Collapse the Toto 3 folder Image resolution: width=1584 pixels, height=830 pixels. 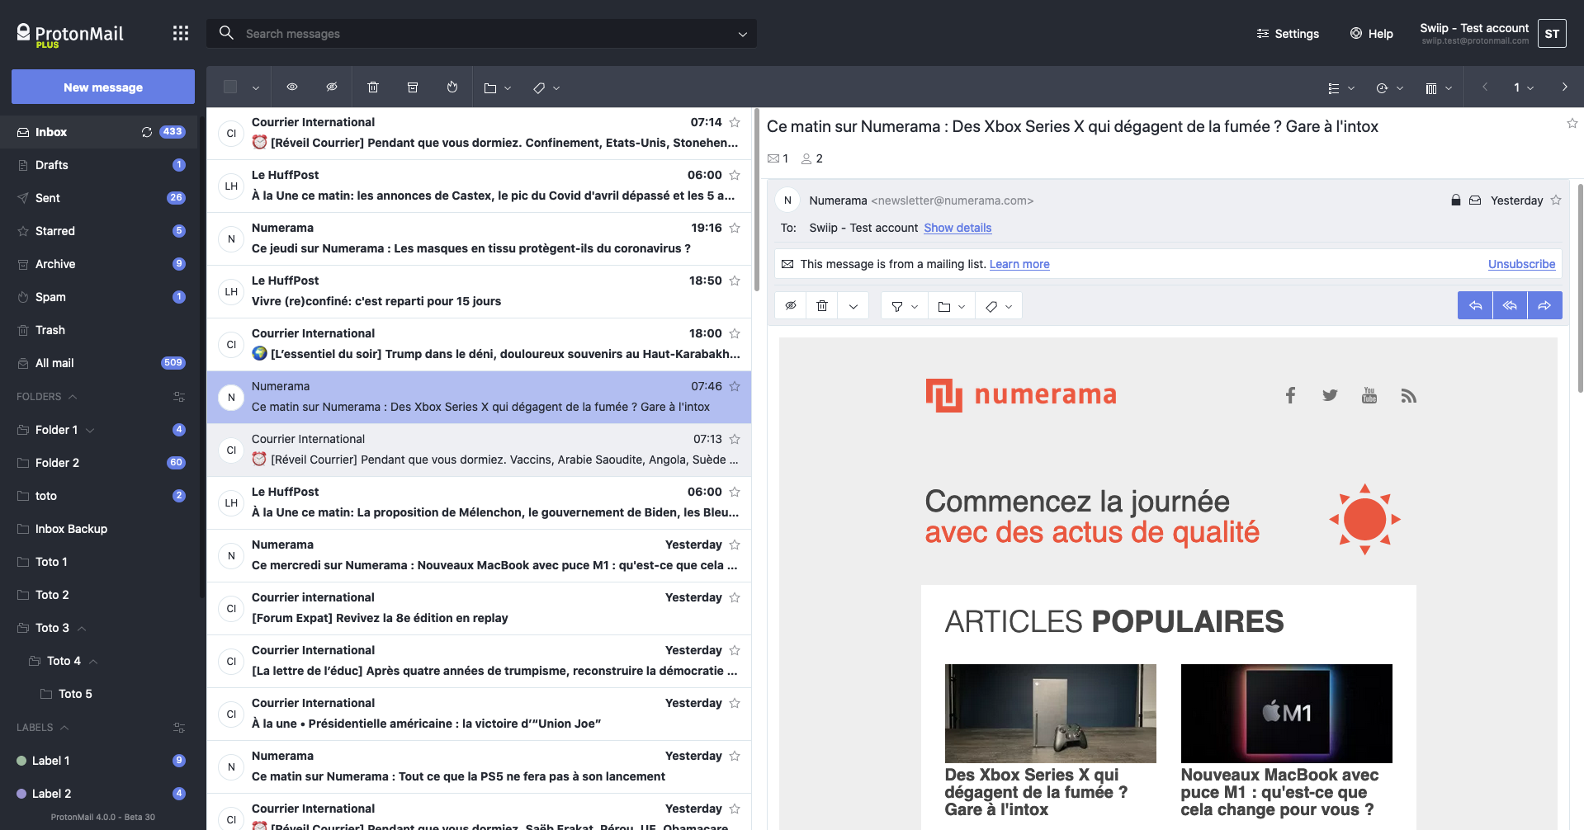pos(83,629)
